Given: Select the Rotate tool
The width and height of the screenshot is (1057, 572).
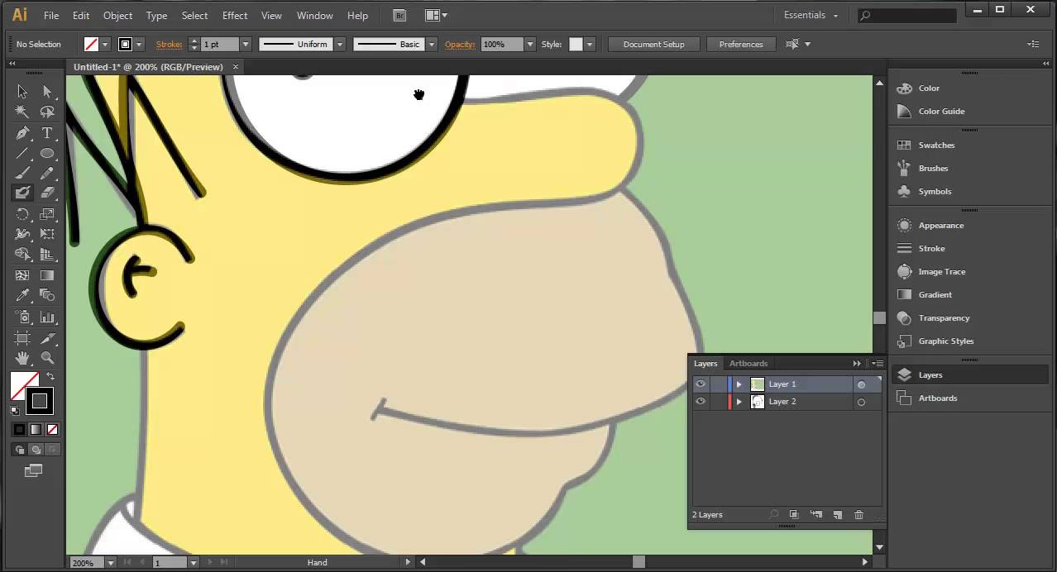Looking at the screenshot, I should (x=22, y=214).
